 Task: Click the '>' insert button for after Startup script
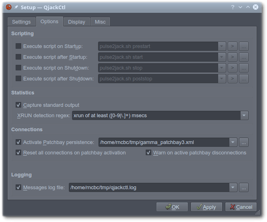pos(233,57)
